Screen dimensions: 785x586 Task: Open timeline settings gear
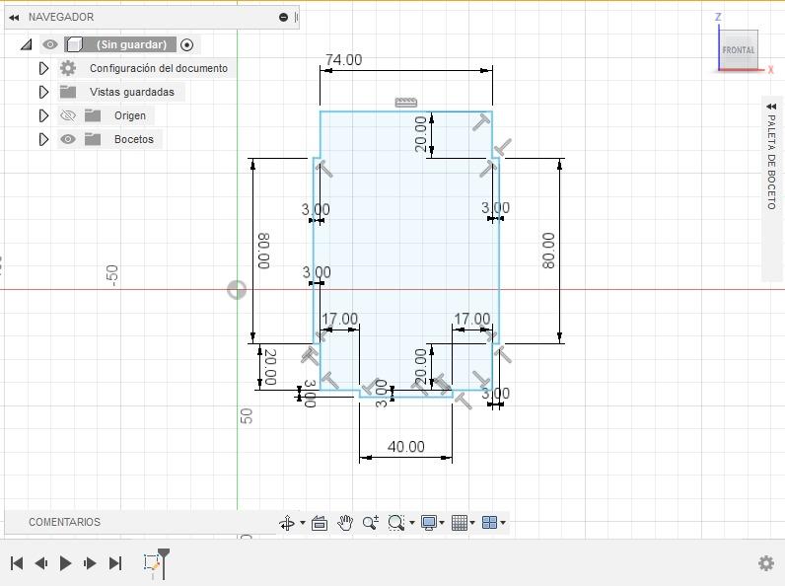766,563
